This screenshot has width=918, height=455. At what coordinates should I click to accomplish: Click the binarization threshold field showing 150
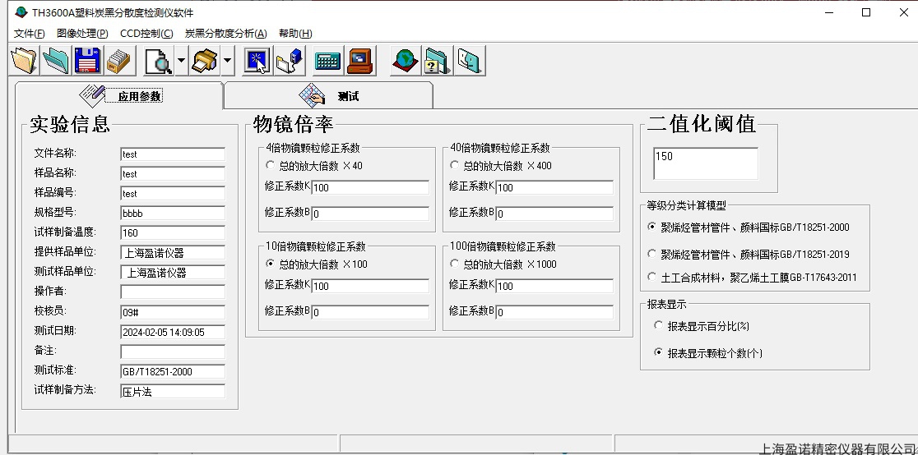click(705, 163)
